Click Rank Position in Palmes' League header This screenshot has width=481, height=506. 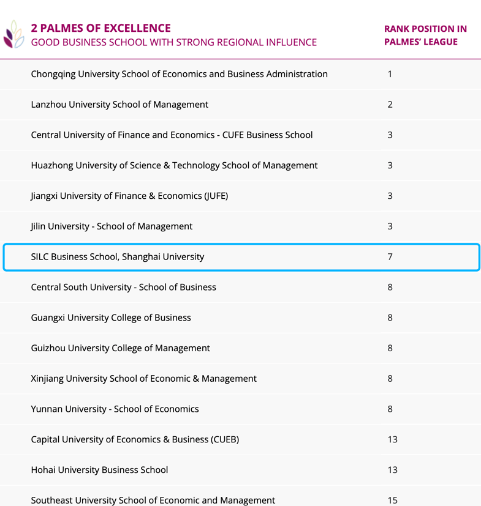[425, 35]
